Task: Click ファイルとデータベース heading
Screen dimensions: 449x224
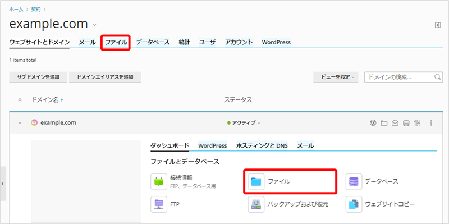Action: coord(185,162)
